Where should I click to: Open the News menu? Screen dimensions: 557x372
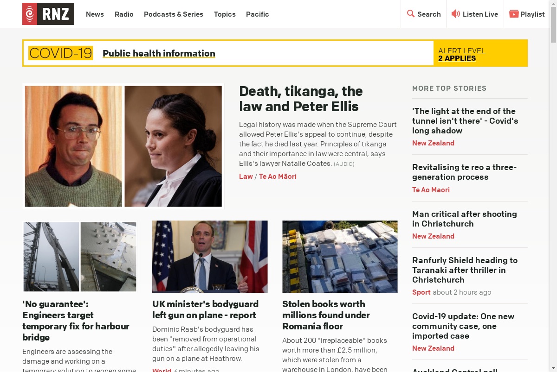coord(95,14)
